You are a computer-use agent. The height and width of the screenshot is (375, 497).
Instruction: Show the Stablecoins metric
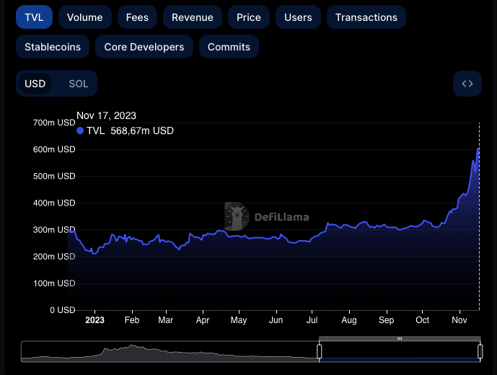[52, 47]
